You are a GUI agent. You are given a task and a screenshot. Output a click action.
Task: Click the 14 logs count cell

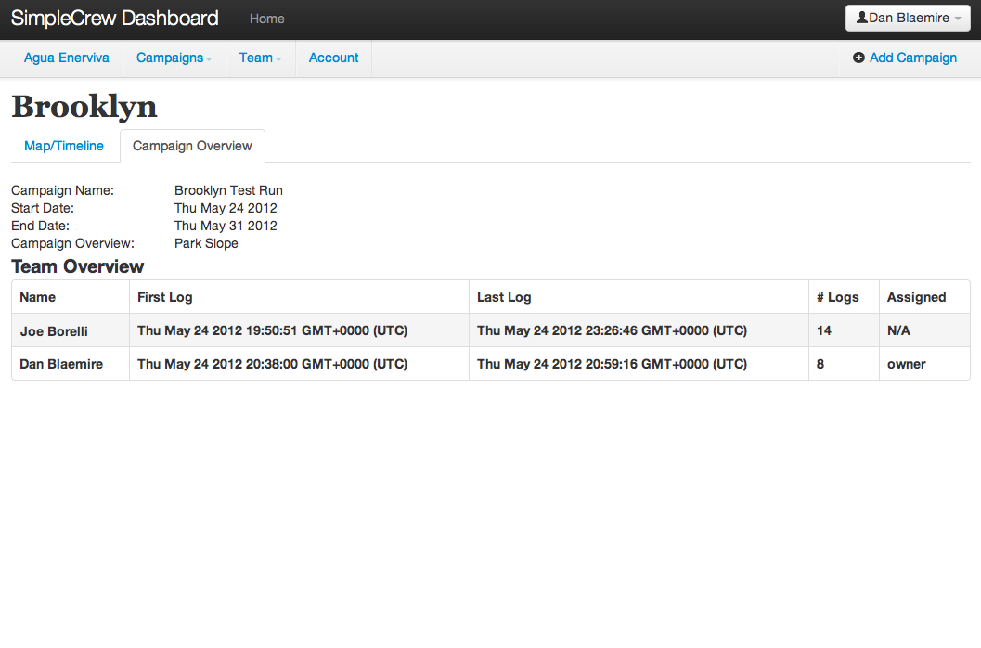tap(844, 330)
